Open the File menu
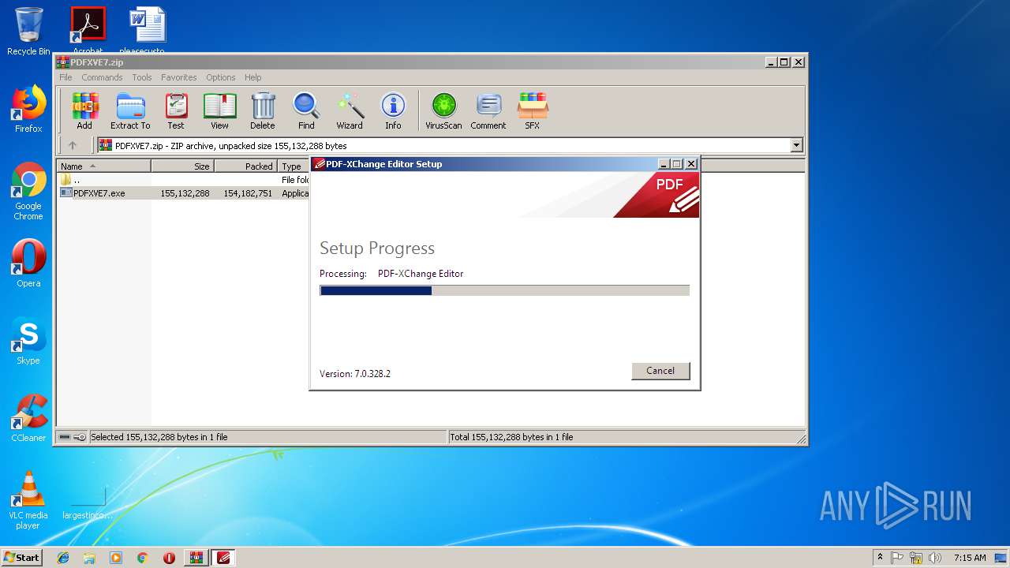1010x568 pixels. coord(65,77)
